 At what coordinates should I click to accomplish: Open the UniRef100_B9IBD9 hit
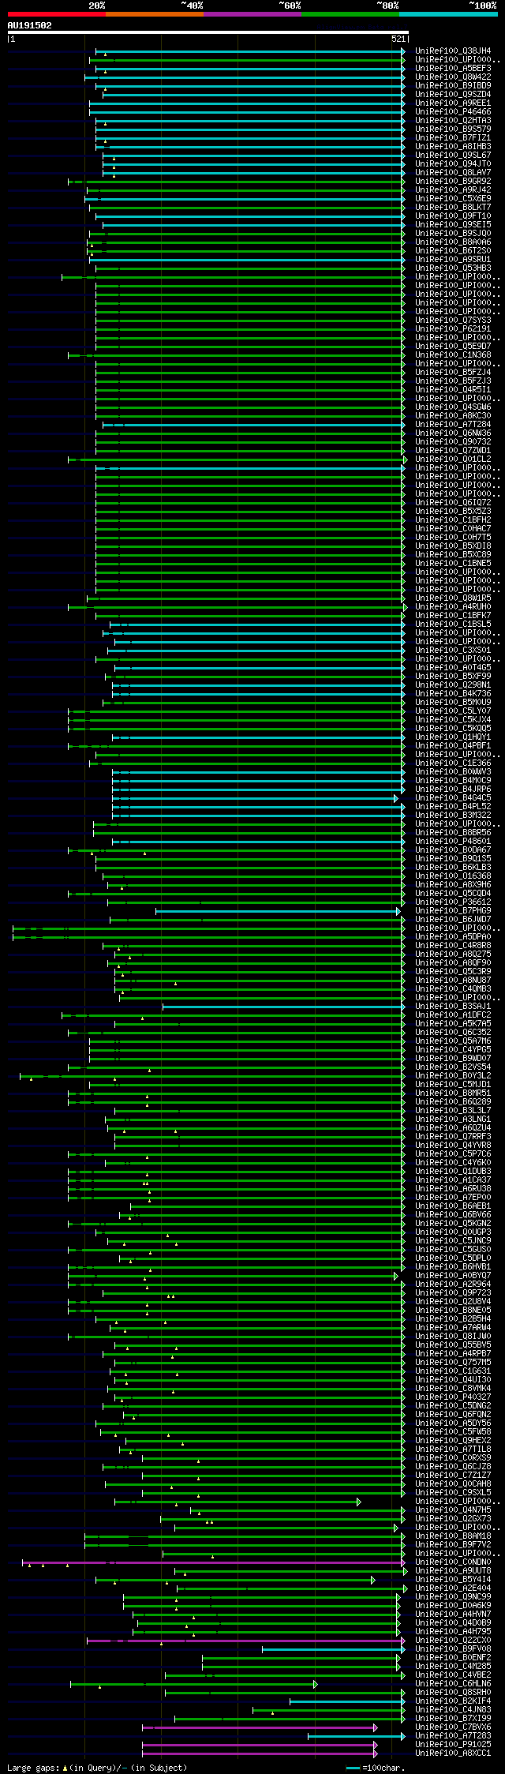(x=453, y=86)
